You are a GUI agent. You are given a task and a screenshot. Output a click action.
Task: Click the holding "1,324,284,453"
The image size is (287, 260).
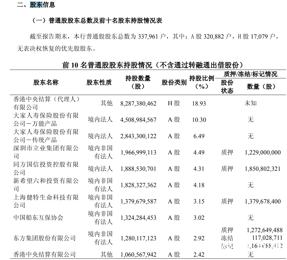(138, 218)
